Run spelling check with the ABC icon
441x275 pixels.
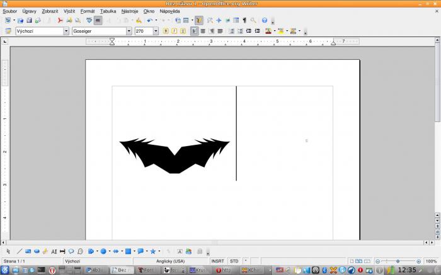89,21
